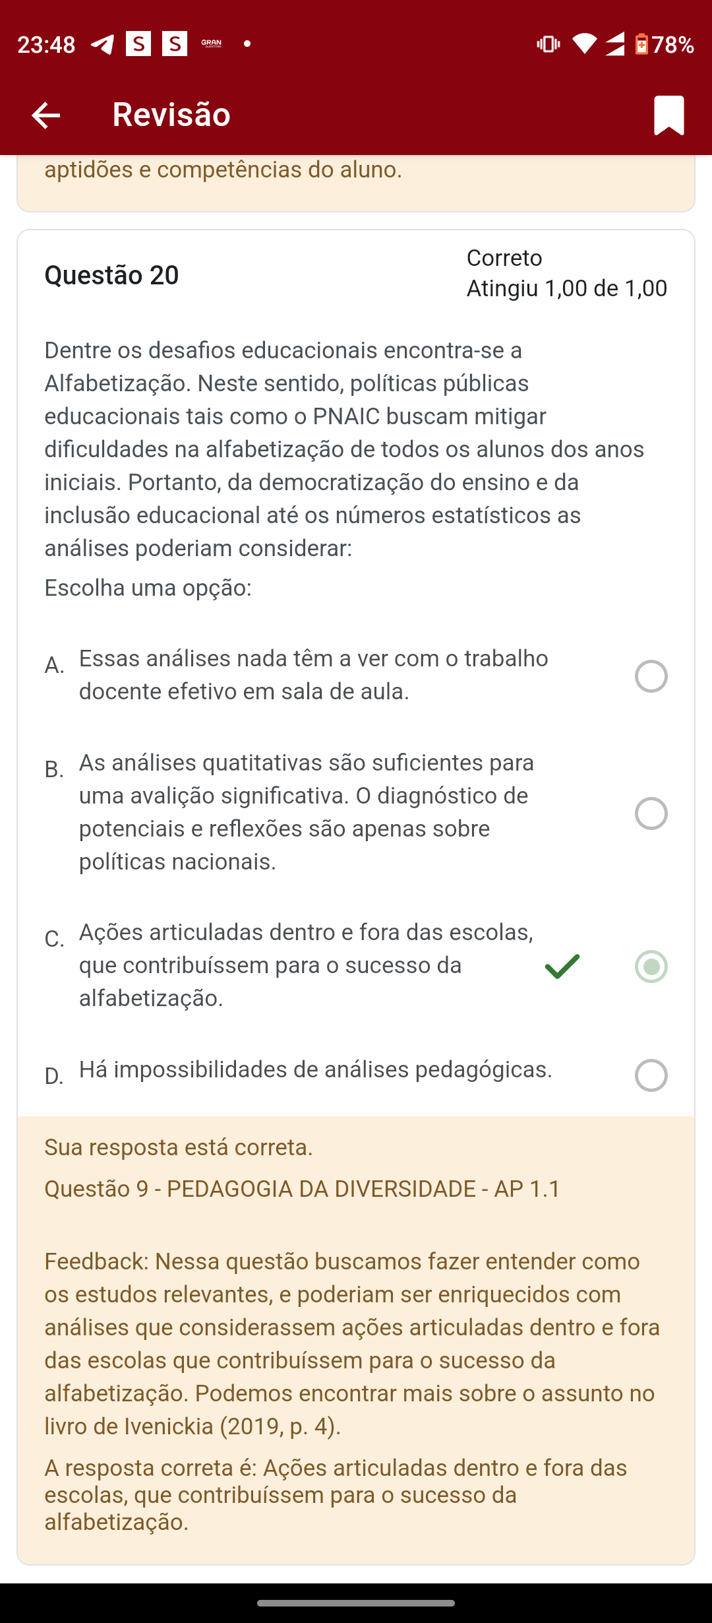The height and width of the screenshot is (1623, 712).
Task: Tap the battery status icon
Action: (641, 44)
